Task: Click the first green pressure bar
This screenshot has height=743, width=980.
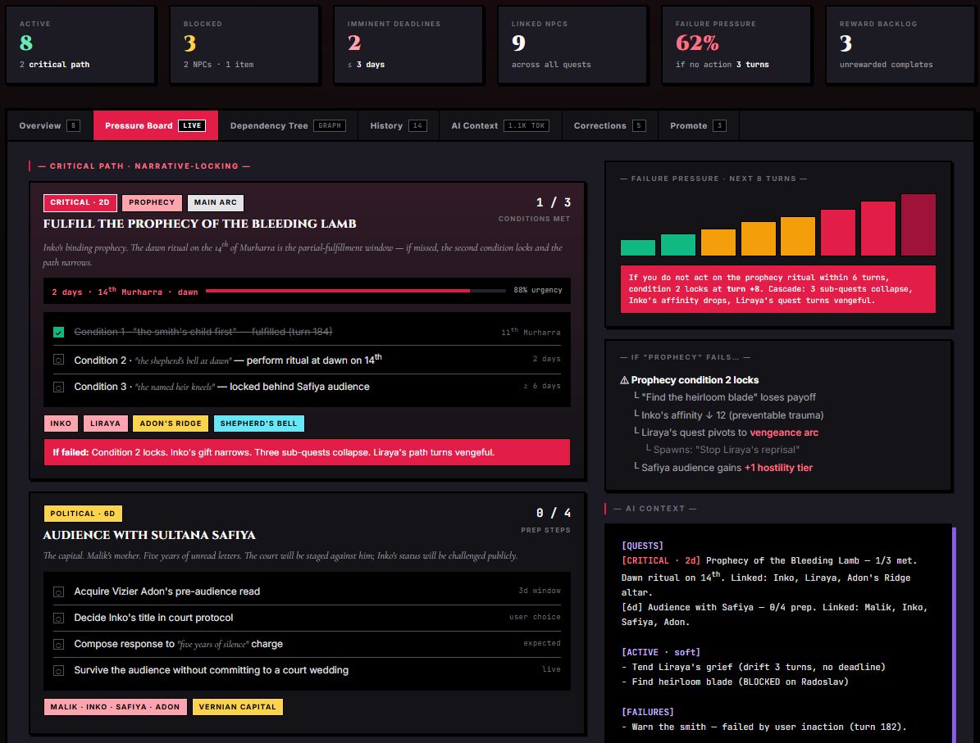Action: pyautogui.click(x=637, y=247)
